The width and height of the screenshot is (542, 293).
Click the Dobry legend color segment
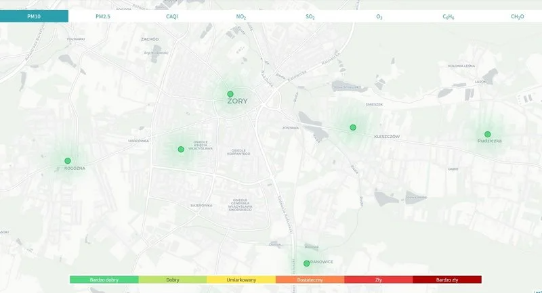click(173, 279)
